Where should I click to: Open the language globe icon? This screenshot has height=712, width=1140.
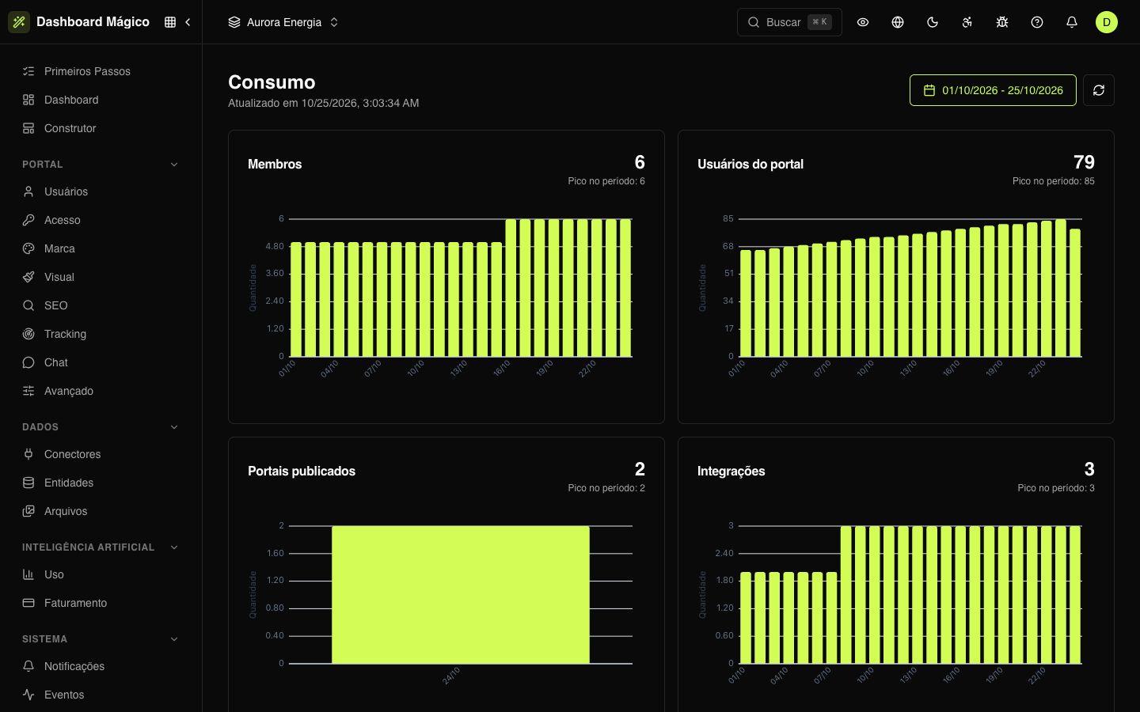click(x=898, y=22)
